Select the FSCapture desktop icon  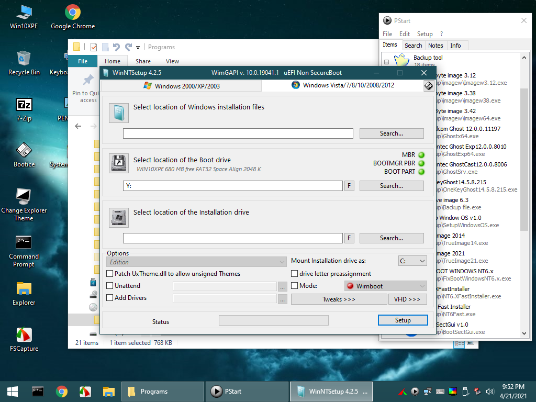[x=24, y=339]
